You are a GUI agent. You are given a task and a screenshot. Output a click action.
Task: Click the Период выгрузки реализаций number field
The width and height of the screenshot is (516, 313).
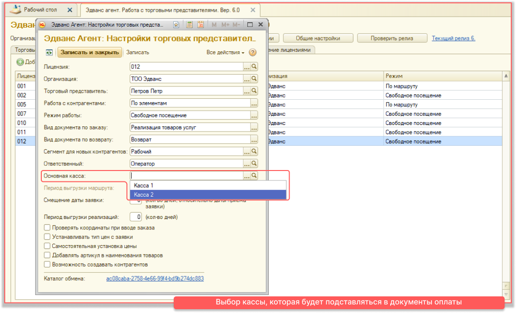click(x=136, y=217)
